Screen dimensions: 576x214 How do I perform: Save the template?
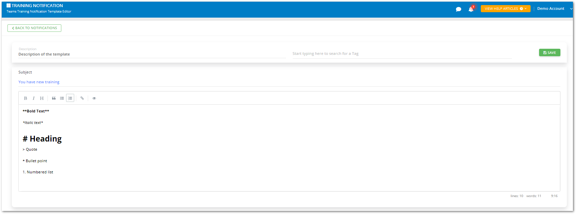[550, 52]
